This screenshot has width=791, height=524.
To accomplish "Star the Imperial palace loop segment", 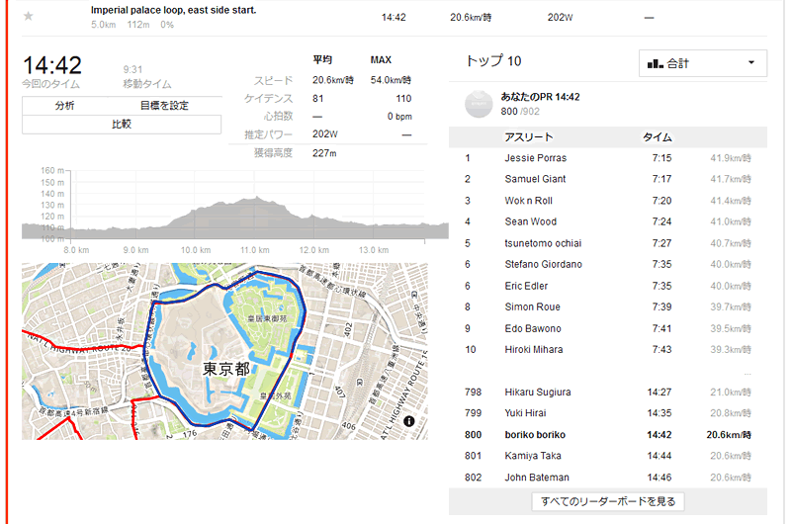I will pyautogui.click(x=29, y=16).
